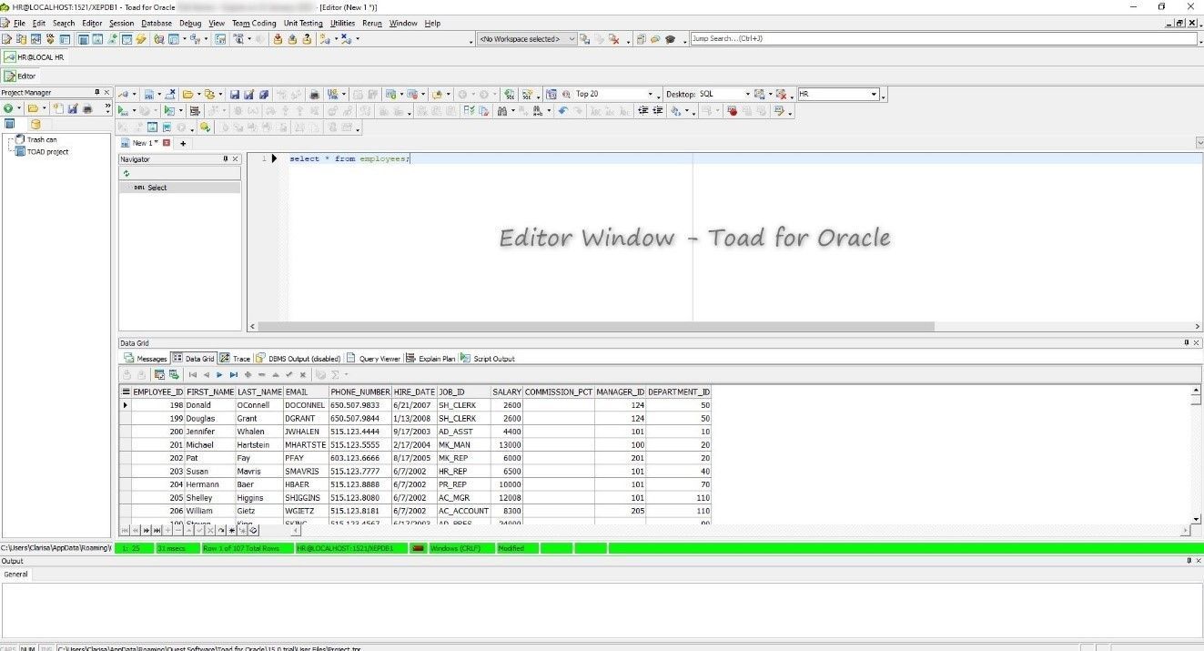Open the Unit Testing menu

pyautogui.click(x=303, y=23)
